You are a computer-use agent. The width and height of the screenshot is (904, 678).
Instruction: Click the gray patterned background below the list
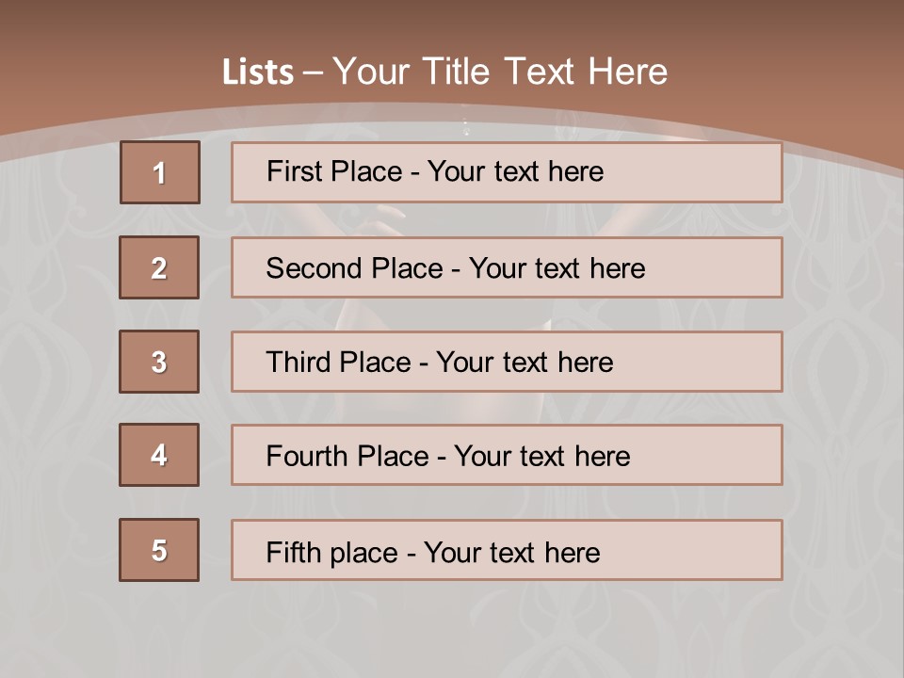(x=452, y=629)
